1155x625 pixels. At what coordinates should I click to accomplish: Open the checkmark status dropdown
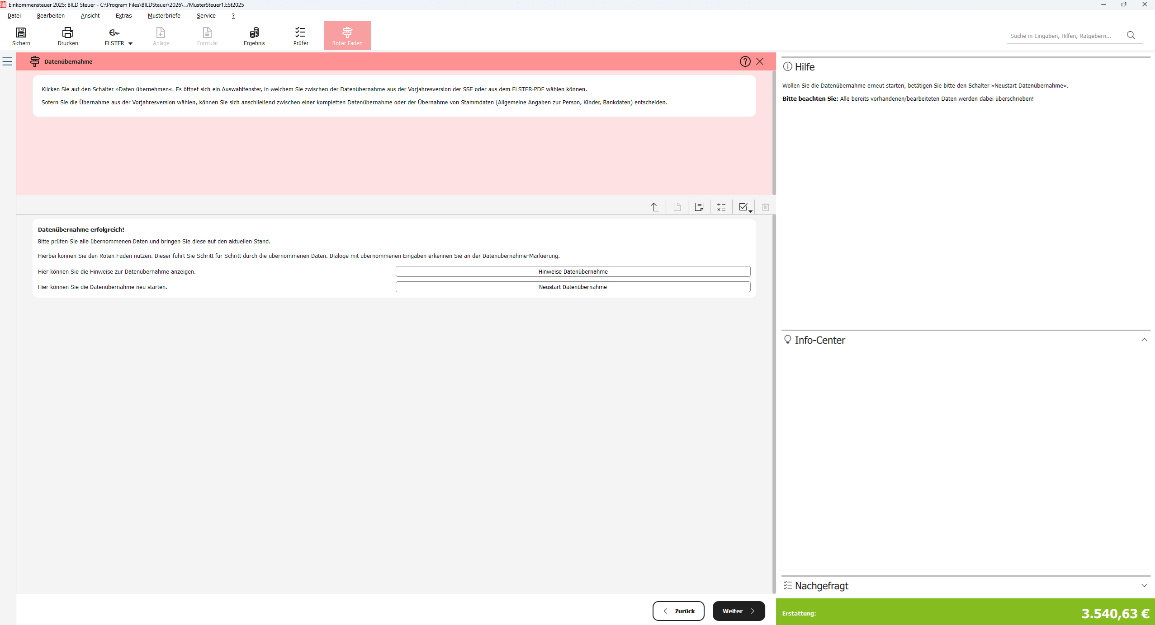745,207
